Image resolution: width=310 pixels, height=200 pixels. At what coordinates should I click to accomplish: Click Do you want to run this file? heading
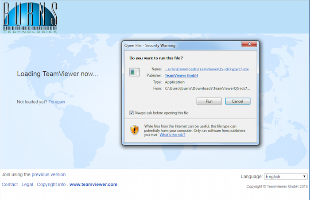[156, 58]
